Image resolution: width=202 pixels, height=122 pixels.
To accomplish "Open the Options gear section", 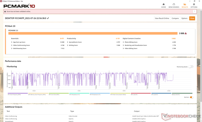I will coord(194,6).
